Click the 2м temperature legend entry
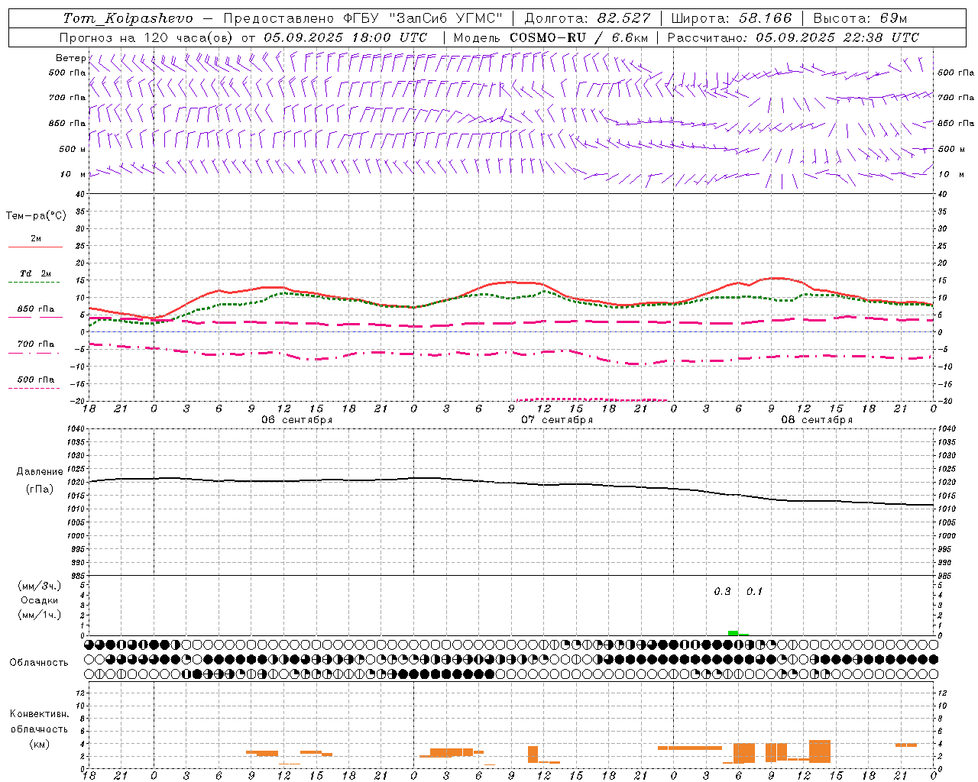The height and width of the screenshot is (782, 978). pyautogui.click(x=36, y=238)
